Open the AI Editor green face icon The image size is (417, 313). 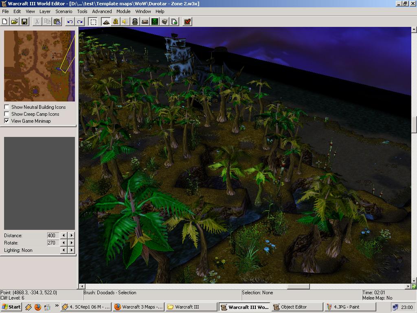point(155,22)
